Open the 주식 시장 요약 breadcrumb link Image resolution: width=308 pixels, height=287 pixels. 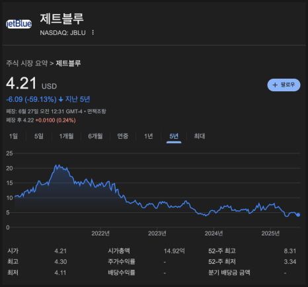pyautogui.click(x=27, y=63)
